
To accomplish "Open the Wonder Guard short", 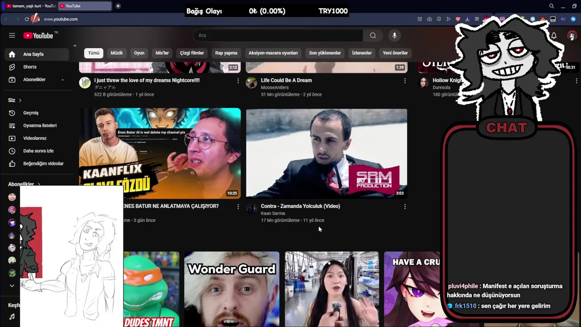I will click(x=231, y=289).
